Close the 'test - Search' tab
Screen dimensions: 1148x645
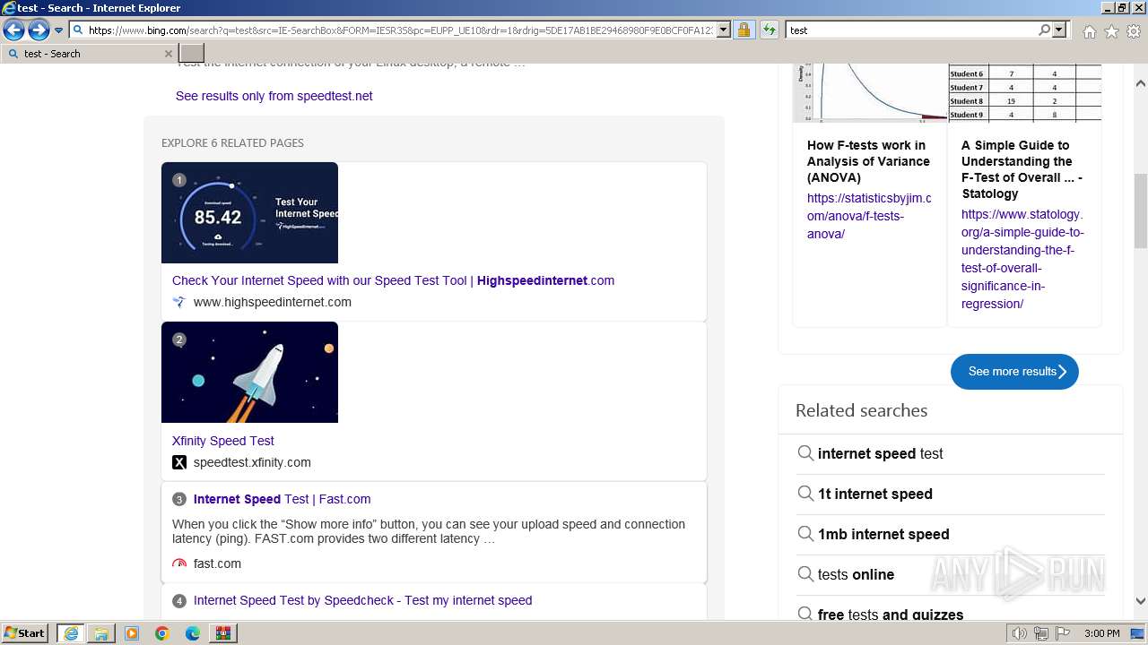click(x=168, y=54)
